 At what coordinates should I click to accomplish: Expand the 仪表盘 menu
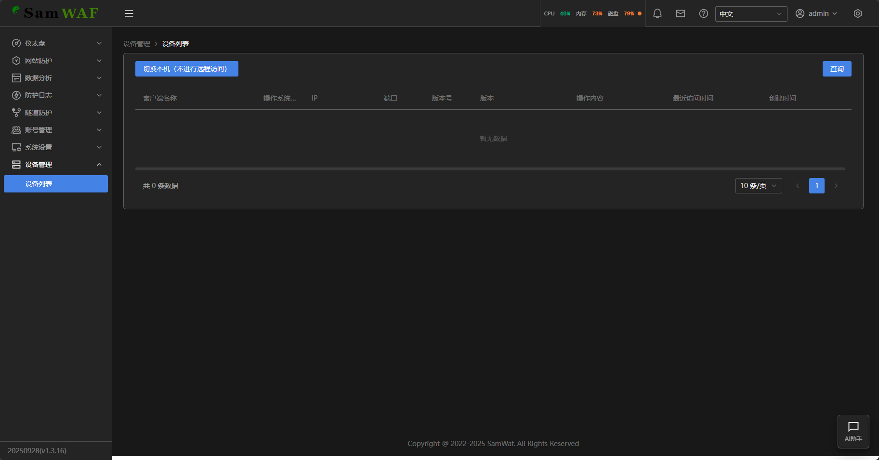point(56,43)
